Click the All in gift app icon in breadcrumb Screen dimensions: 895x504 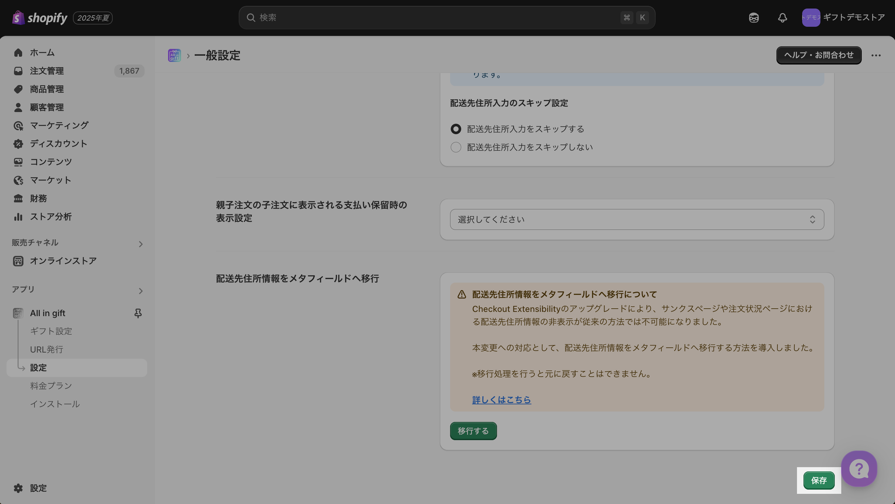174,55
